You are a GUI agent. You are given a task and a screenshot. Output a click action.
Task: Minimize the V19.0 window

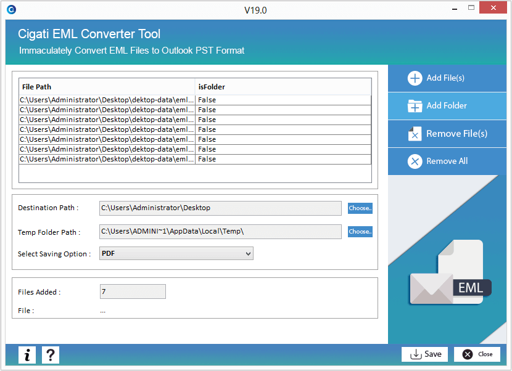tap(454, 9)
